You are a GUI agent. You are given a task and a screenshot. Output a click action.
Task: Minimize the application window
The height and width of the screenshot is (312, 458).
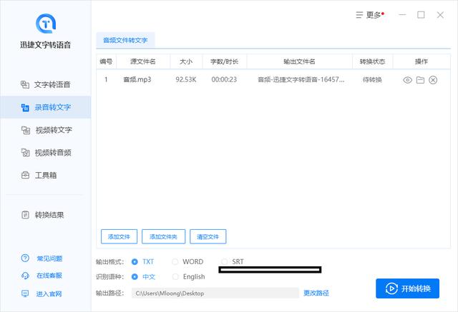tap(402, 14)
